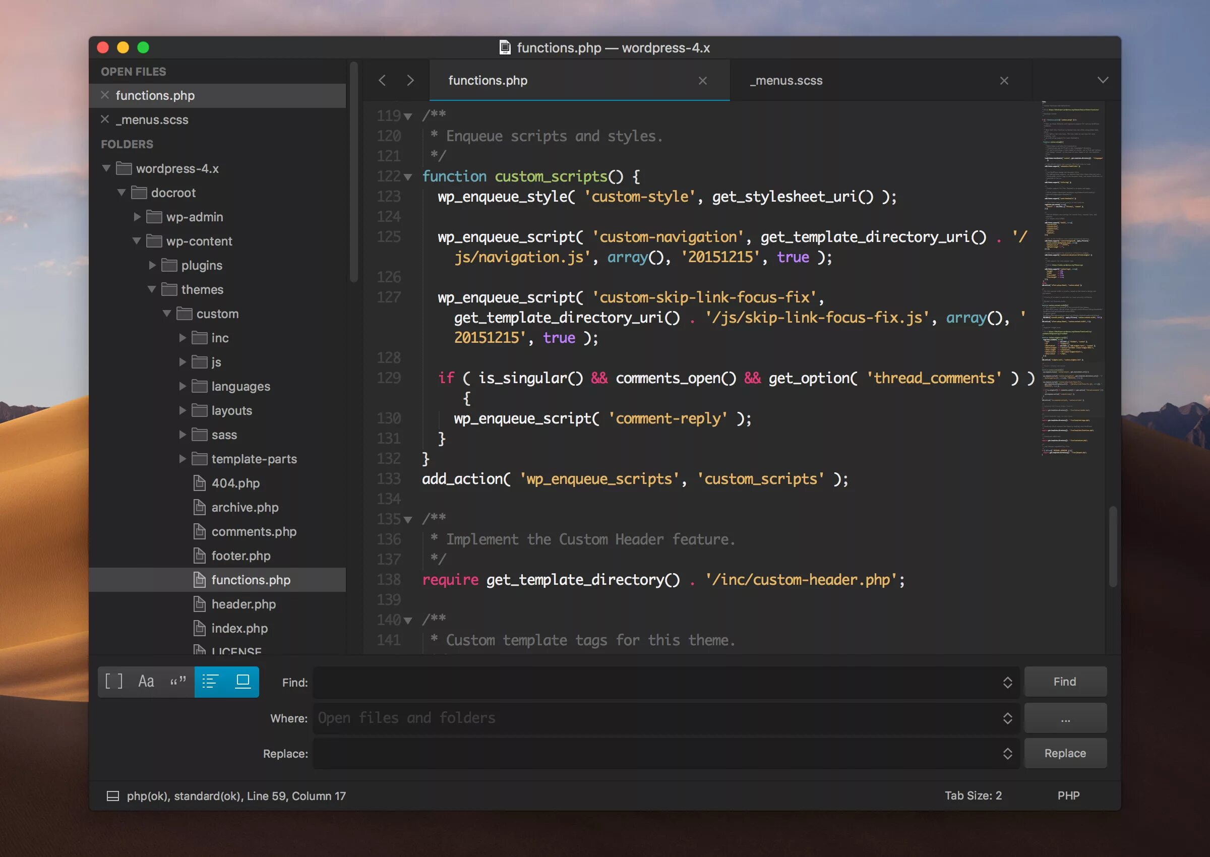Navigate back using the left arrow

point(382,80)
